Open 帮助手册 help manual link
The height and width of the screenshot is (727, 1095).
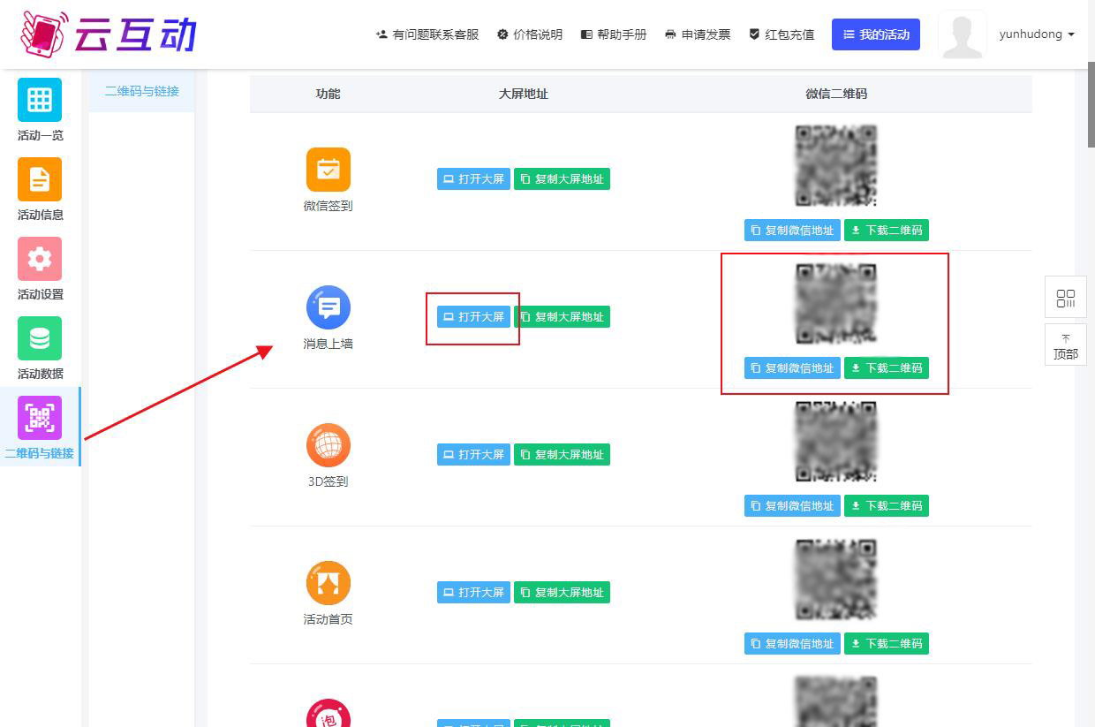tap(614, 34)
